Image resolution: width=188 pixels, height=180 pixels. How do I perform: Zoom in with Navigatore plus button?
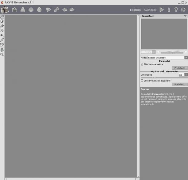click(x=186, y=52)
